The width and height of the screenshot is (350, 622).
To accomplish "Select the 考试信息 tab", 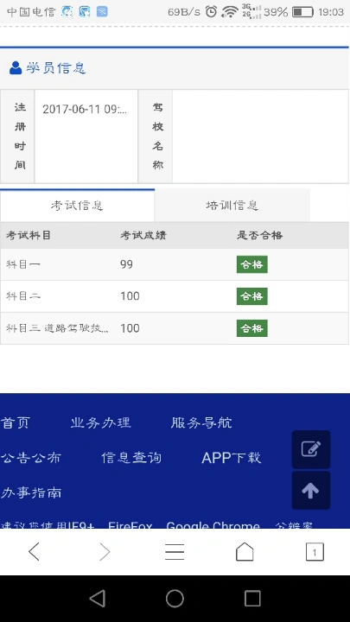I will coord(78,206).
